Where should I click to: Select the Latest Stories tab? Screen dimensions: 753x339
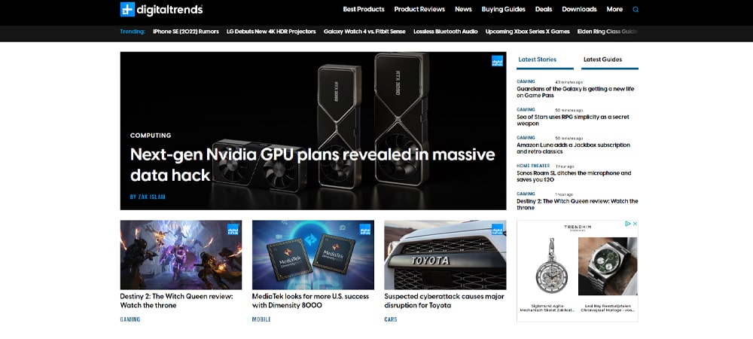(538, 60)
